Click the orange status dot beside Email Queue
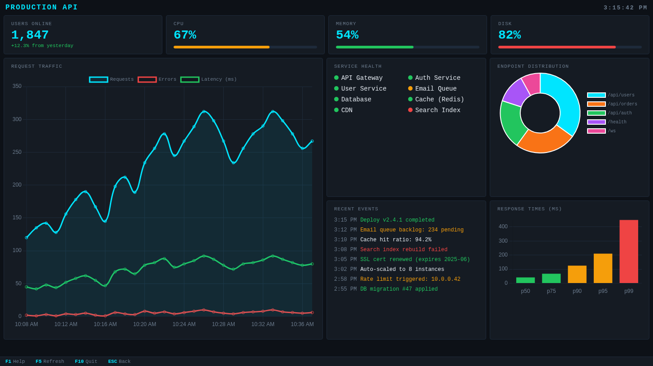Viewport: 653px width, 366px height. click(410, 88)
